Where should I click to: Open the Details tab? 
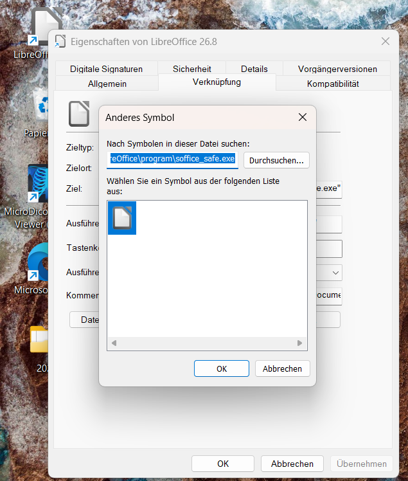tap(254, 69)
